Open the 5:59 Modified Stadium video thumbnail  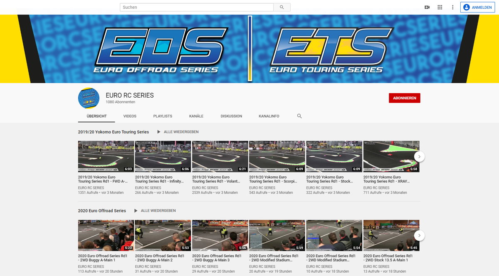pos(277,235)
